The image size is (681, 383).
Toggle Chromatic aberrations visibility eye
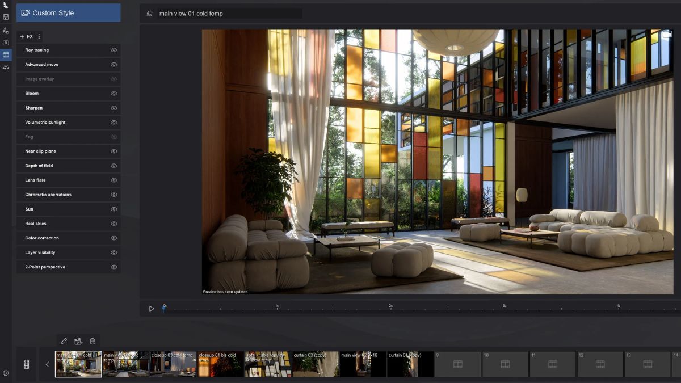[x=113, y=195]
